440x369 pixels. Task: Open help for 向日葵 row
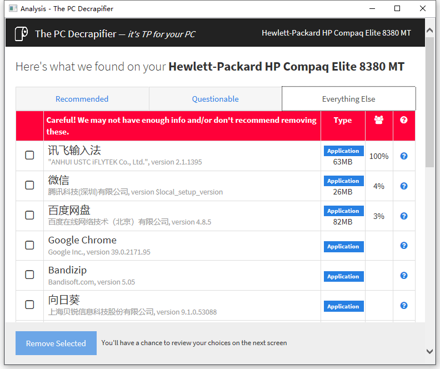[x=404, y=306]
